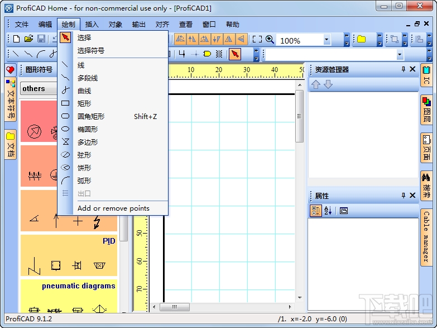
Task: Open the 查看 menu
Action: tap(186, 25)
